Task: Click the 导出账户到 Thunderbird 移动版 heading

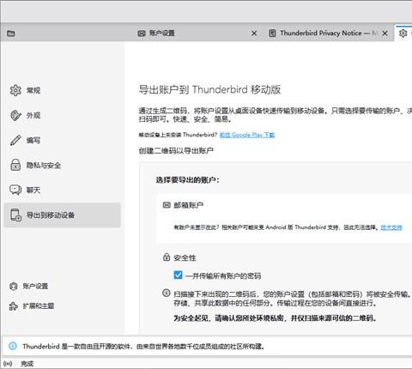Action: coord(209,89)
